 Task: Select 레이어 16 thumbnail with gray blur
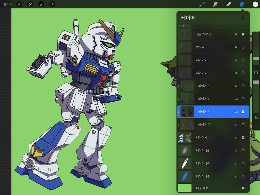pyautogui.click(x=185, y=151)
